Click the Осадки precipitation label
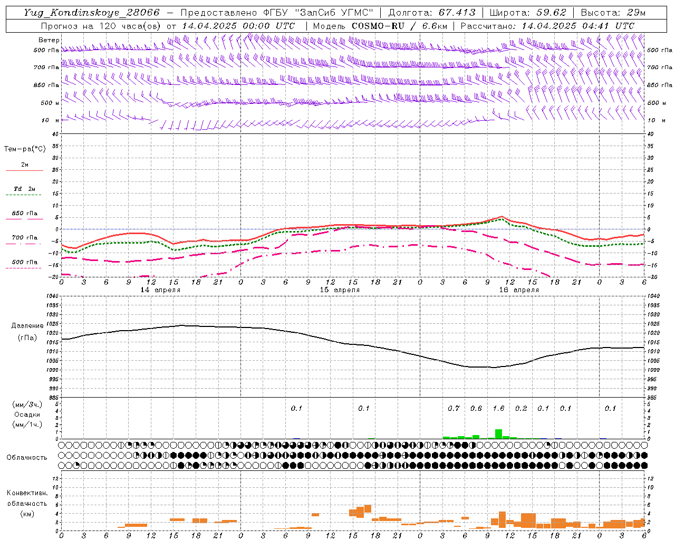Image resolution: width=675 pixels, height=540 pixels. pyautogui.click(x=27, y=414)
